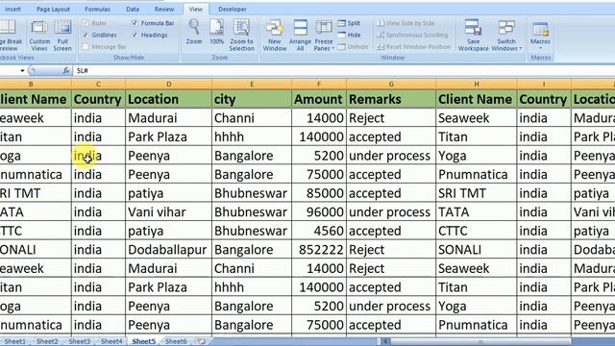Select Vani vihar cell in column D
Image resolution: width=615 pixels, height=346 pixels.
click(x=169, y=212)
